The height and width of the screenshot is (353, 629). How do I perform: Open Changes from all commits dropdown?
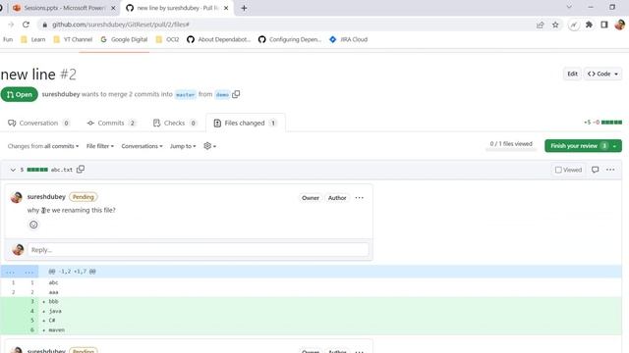coord(43,146)
